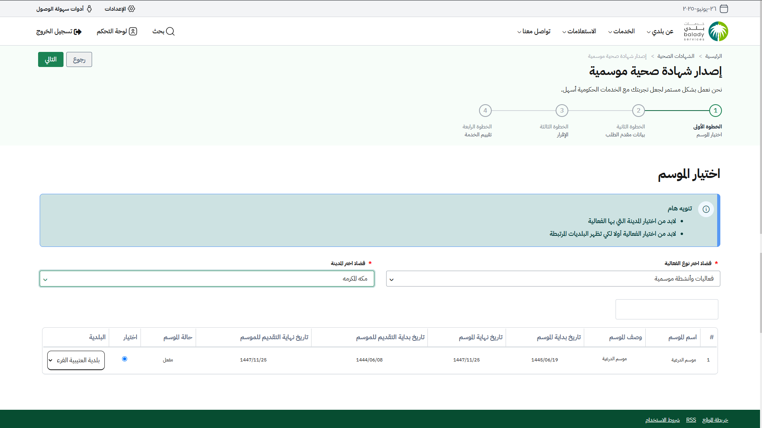This screenshot has width=762, height=428.
Task: Click the info icon in notice box
Action: pos(706,209)
